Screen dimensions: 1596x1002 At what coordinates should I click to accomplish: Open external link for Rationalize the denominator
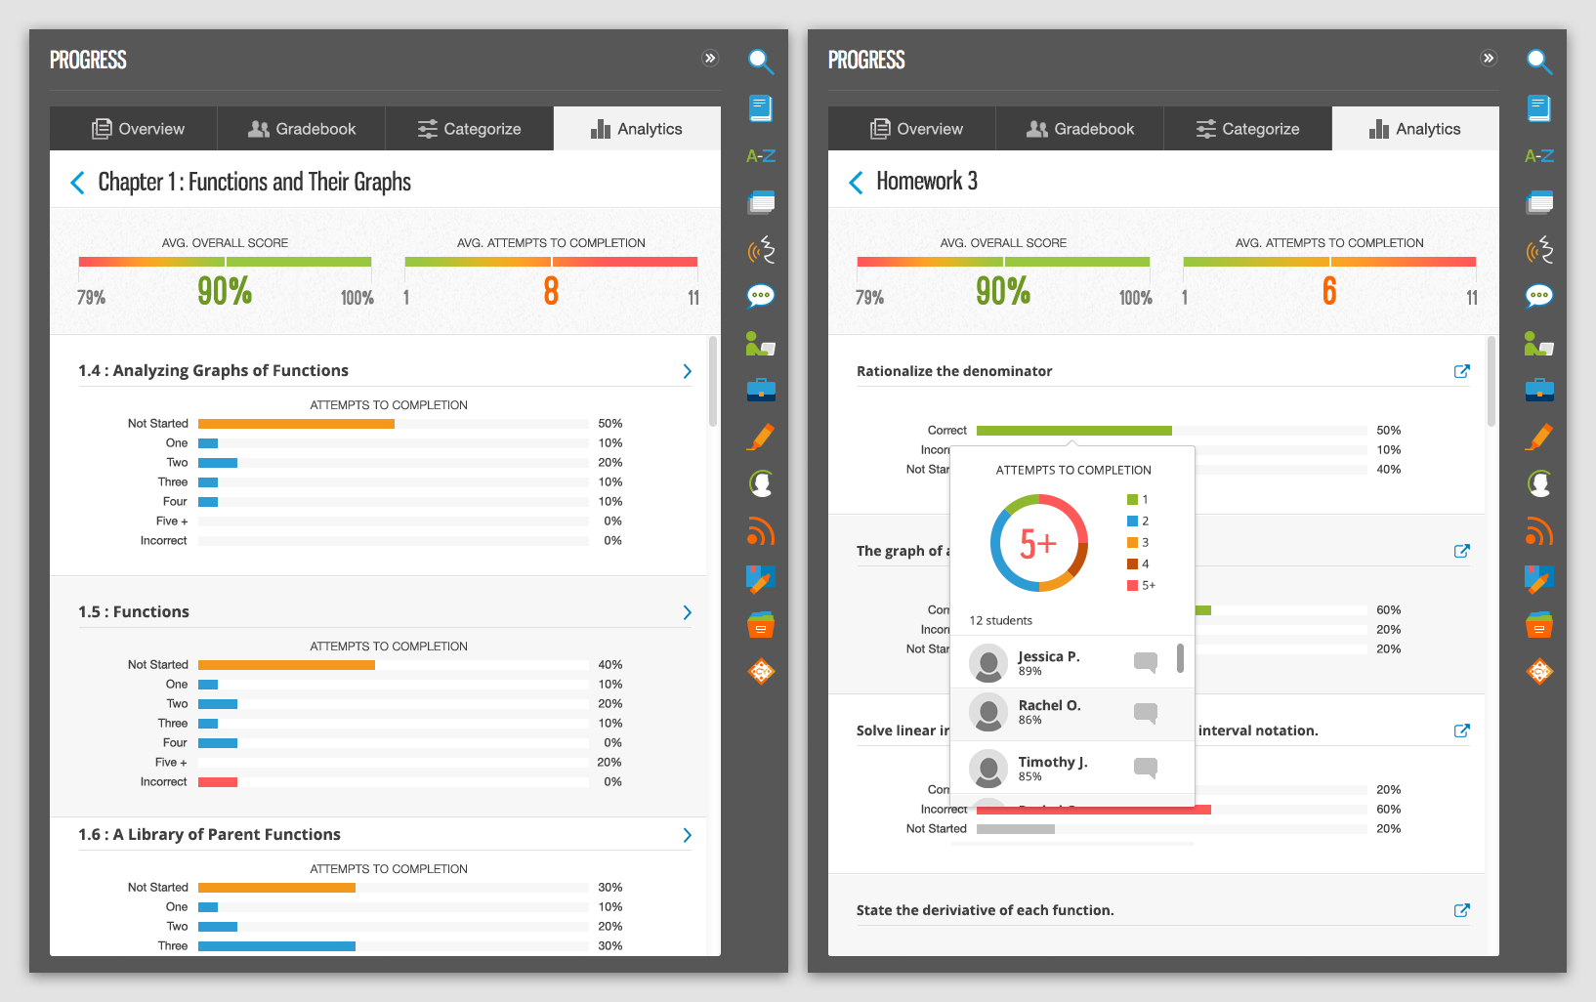(x=1461, y=371)
